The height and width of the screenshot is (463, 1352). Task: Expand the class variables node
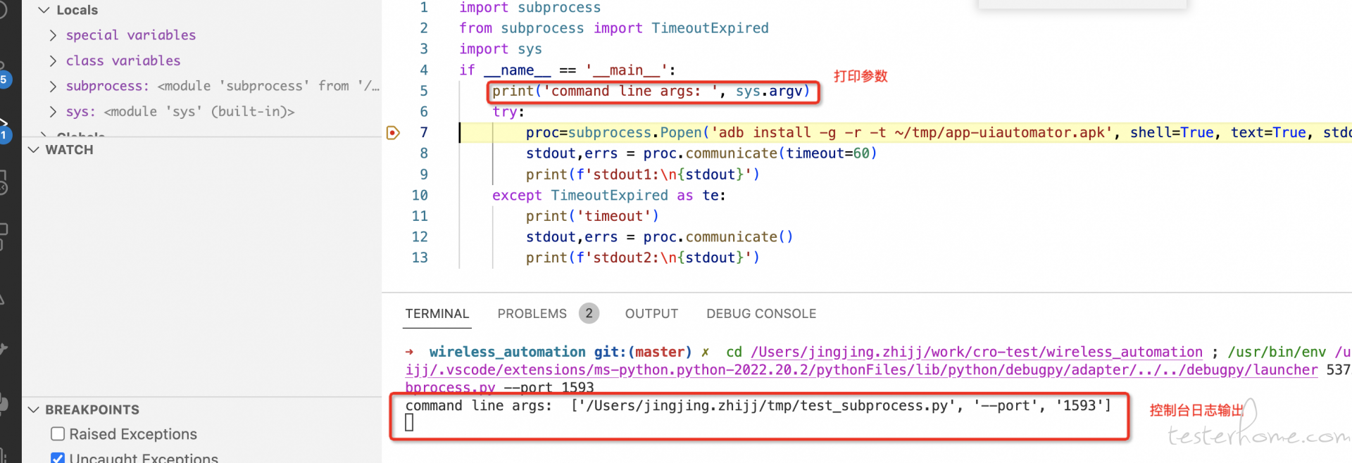pos(53,61)
